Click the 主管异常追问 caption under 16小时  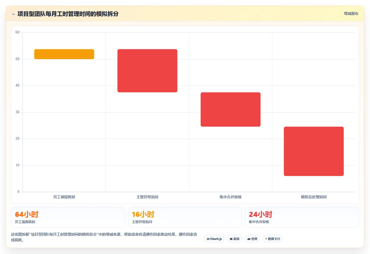tap(142, 222)
